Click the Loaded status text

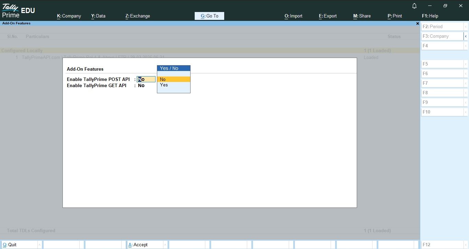tap(371, 57)
